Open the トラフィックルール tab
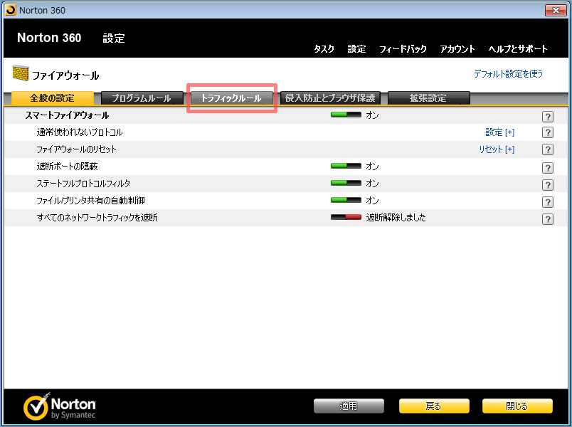572x427 pixels. point(232,97)
